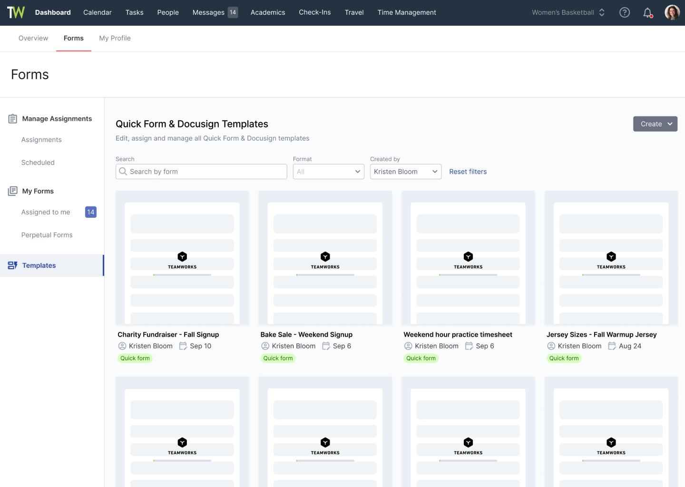
Task: Switch to the My Profile tab
Action: (x=115, y=38)
